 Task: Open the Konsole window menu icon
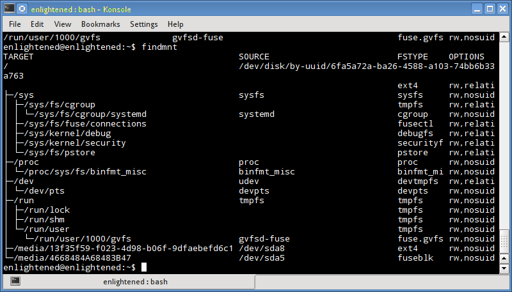(x=9, y=9)
